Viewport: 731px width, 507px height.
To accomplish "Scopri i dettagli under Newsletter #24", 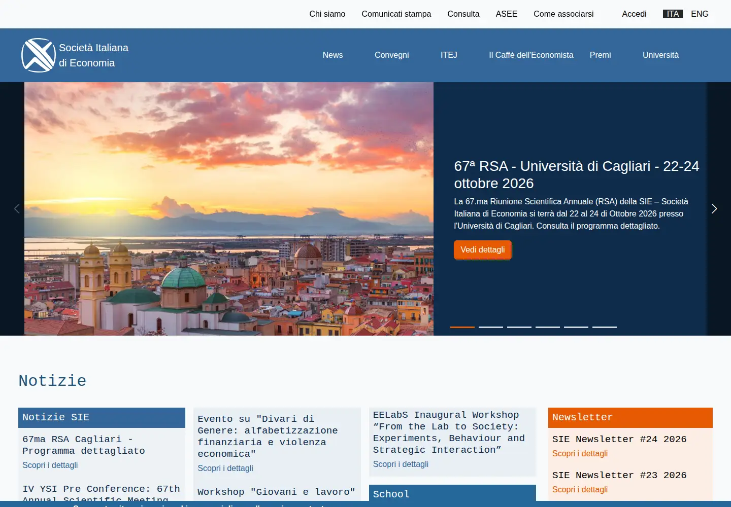I will tap(580, 454).
